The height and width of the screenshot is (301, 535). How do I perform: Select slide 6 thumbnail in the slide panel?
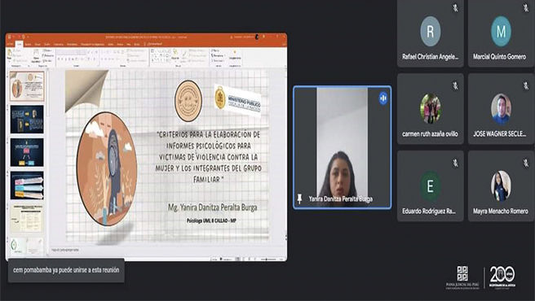click(27, 246)
